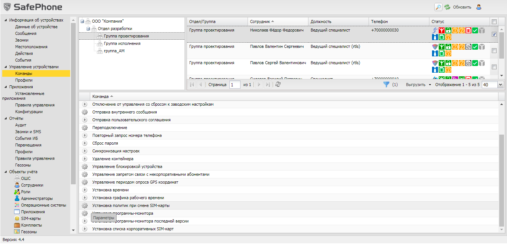Viewport: 507px width, 244px height.
Task: Open the Сообщения sidebar item
Action: (x=26, y=33)
